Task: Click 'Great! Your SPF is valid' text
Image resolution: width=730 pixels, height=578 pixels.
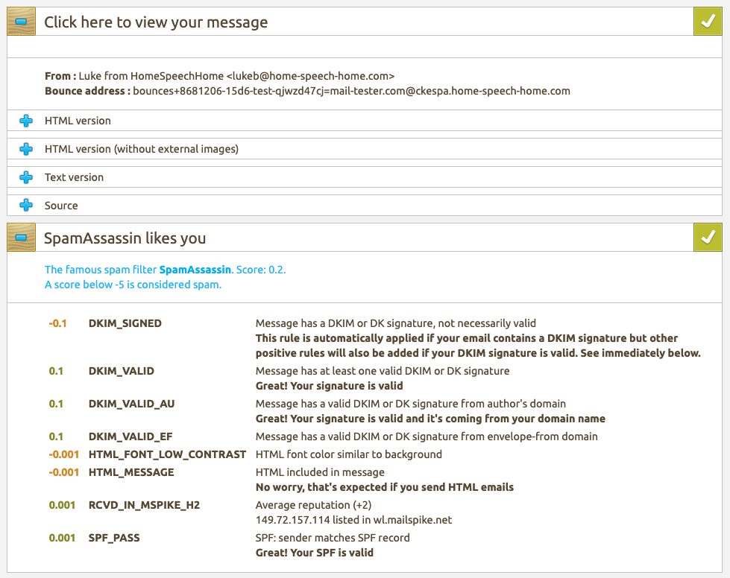Action: pyautogui.click(x=315, y=553)
